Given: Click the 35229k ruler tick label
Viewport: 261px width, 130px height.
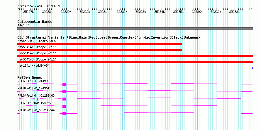Looking at the screenshot, I should (x=66, y=12).
